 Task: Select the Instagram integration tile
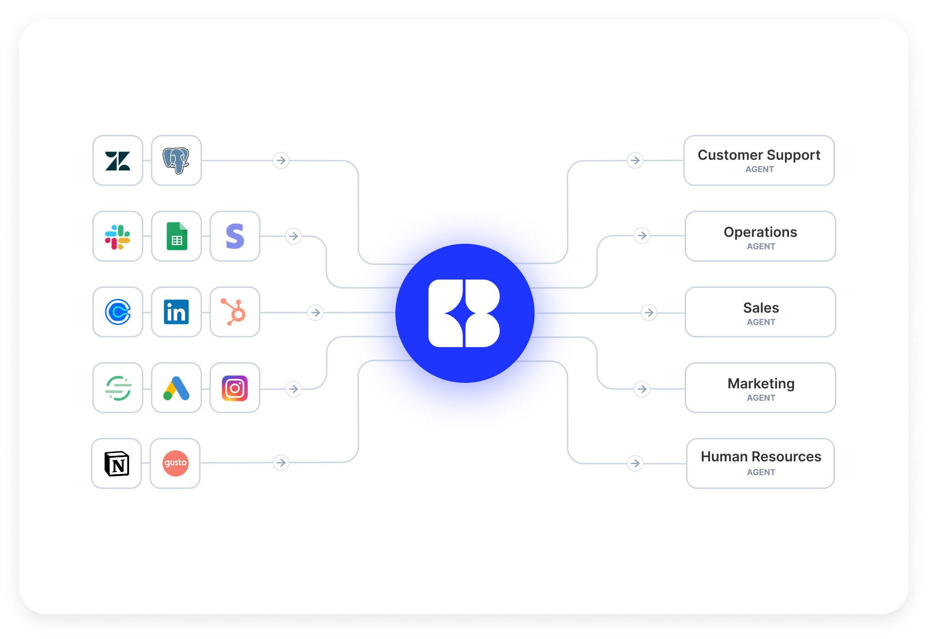[235, 388]
